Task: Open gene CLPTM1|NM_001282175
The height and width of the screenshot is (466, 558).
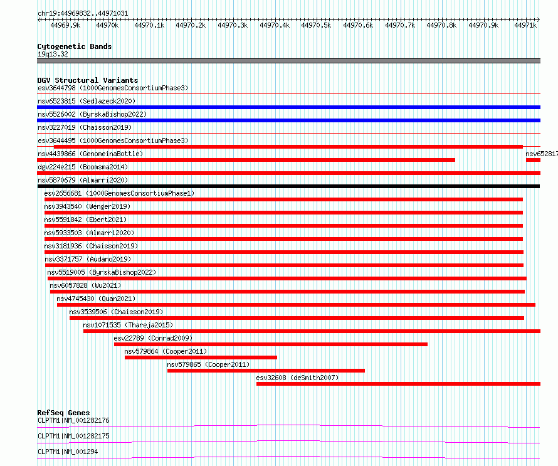Action: (73, 436)
